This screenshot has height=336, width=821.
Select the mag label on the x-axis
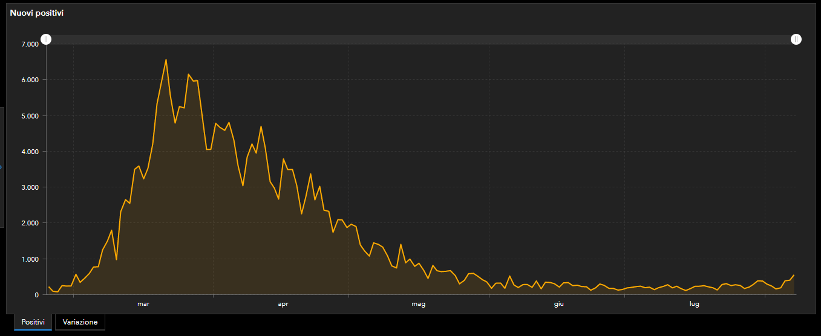tap(419, 304)
